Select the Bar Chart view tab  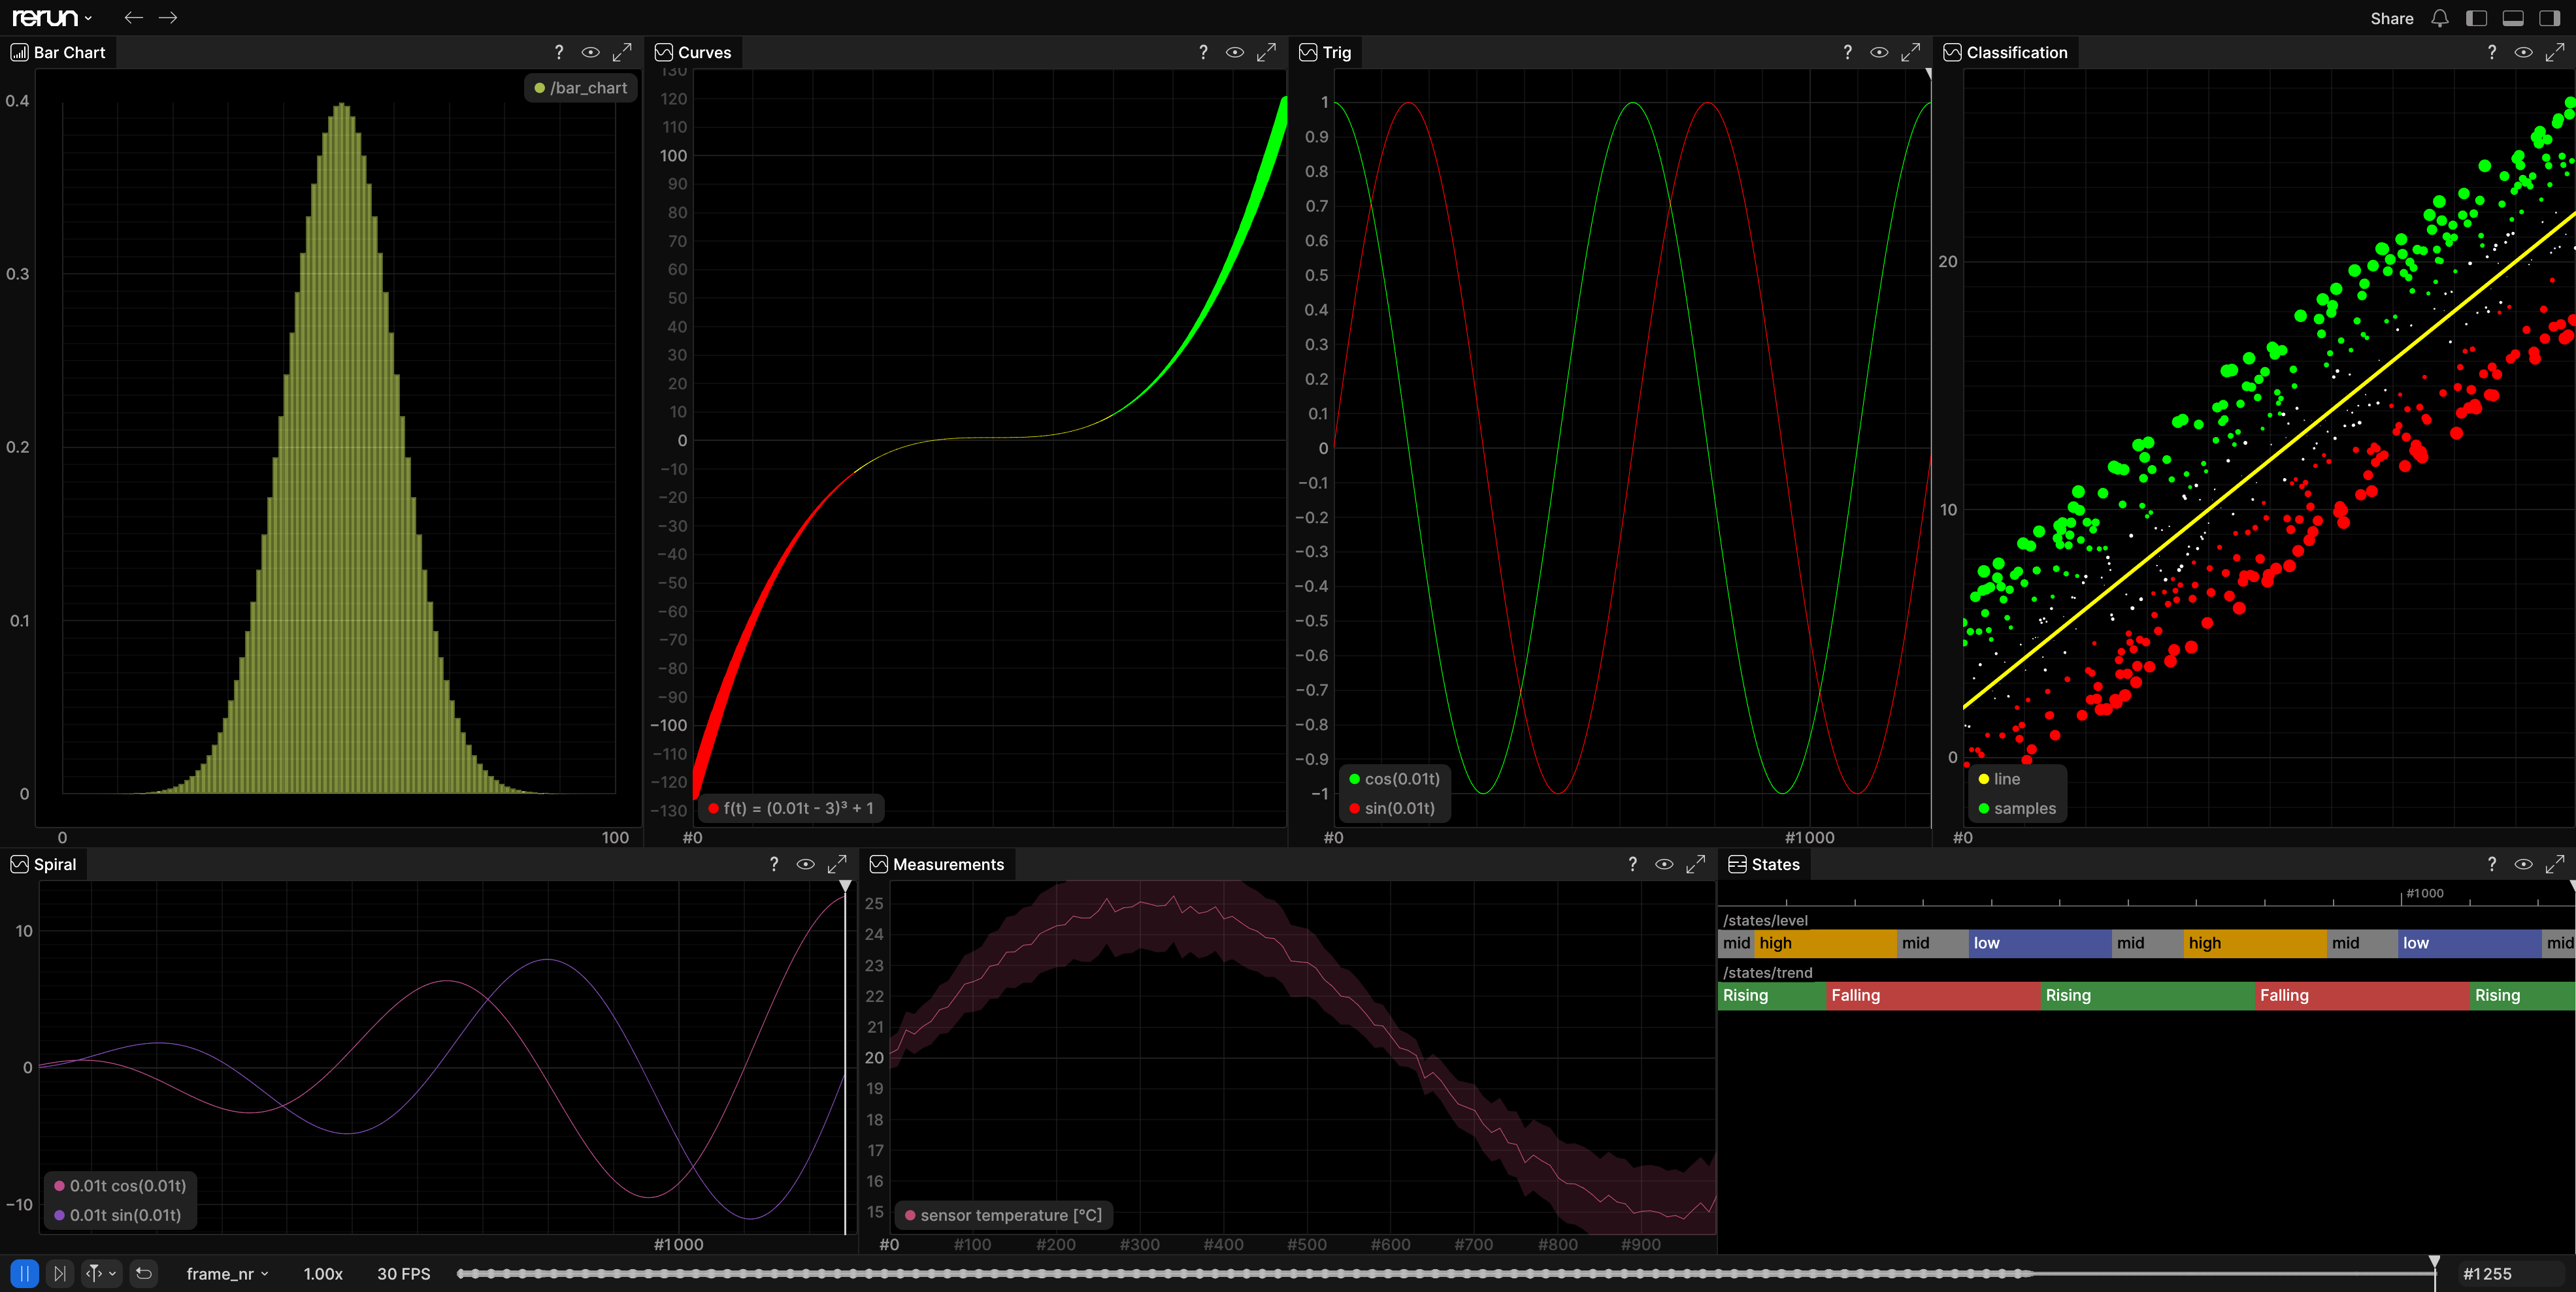click(x=58, y=52)
